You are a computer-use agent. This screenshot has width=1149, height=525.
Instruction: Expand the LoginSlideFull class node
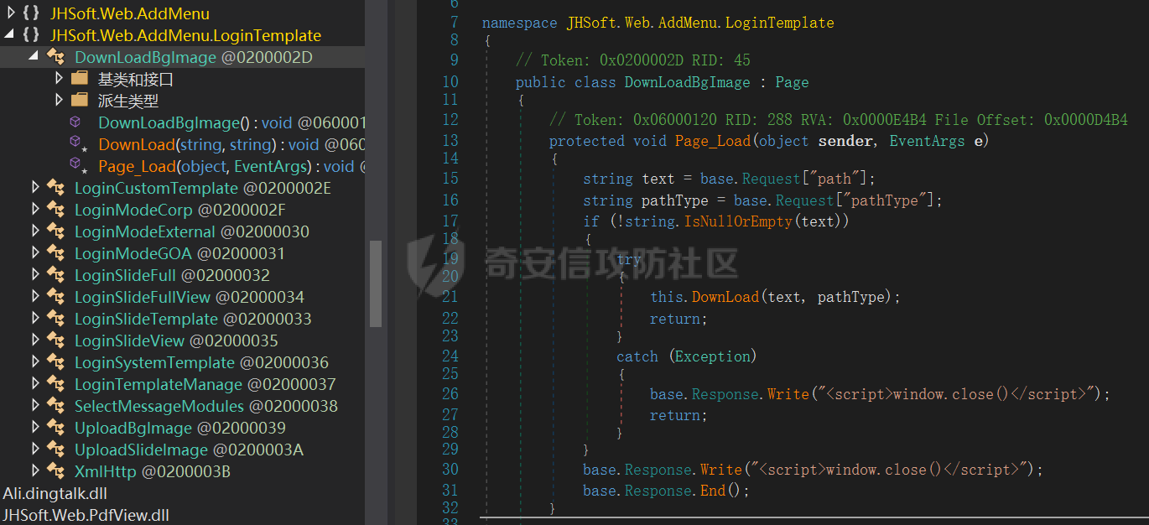[35, 275]
